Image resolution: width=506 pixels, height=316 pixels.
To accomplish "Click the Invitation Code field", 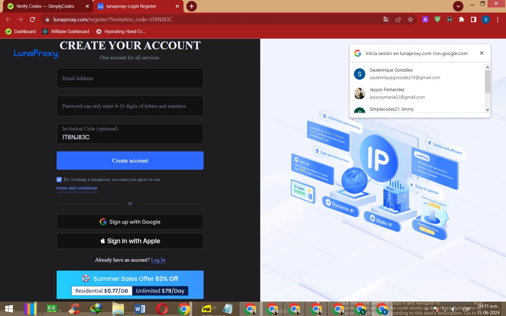I will pos(130,134).
